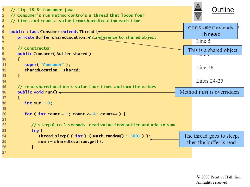Click the down arrow navigation button
This screenshot has height=187, width=250.
pos(198,17)
